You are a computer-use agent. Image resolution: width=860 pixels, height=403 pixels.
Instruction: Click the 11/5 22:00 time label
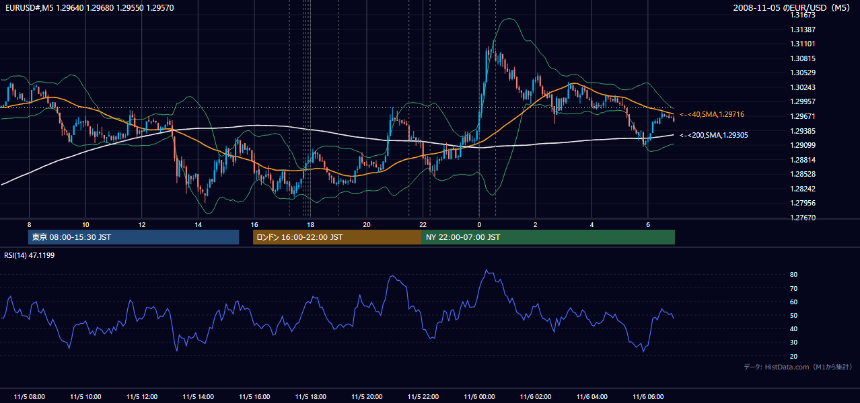[x=423, y=397]
